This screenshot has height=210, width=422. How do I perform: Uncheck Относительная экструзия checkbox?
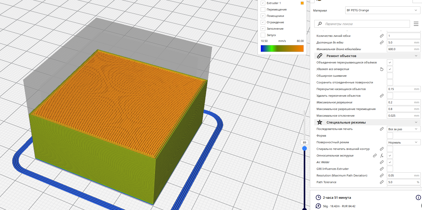pyautogui.click(x=390, y=156)
